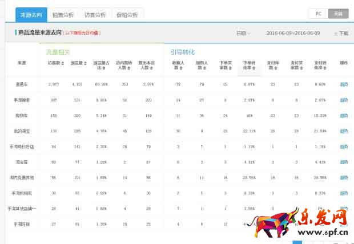Image resolution: width=354 pixels, height=244 pixels.
Task: Sort by 浏览量占比 column arrow
Action: pos(102,68)
